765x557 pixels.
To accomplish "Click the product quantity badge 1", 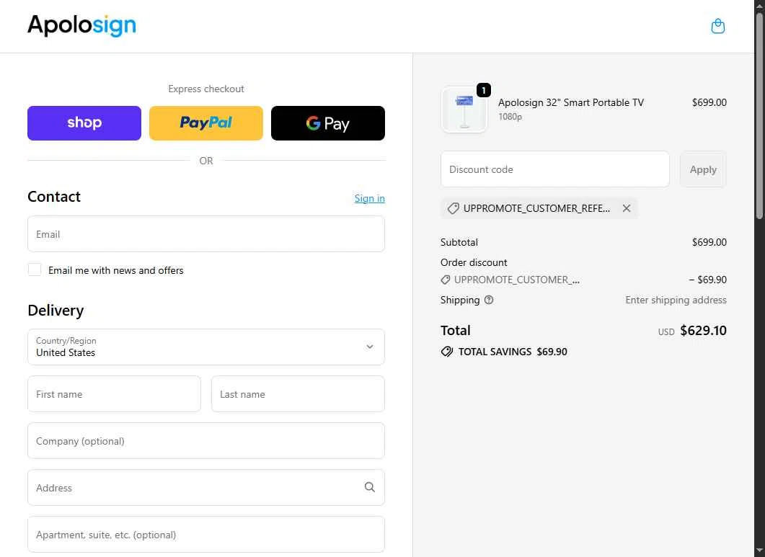I will [x=484, y=90].
